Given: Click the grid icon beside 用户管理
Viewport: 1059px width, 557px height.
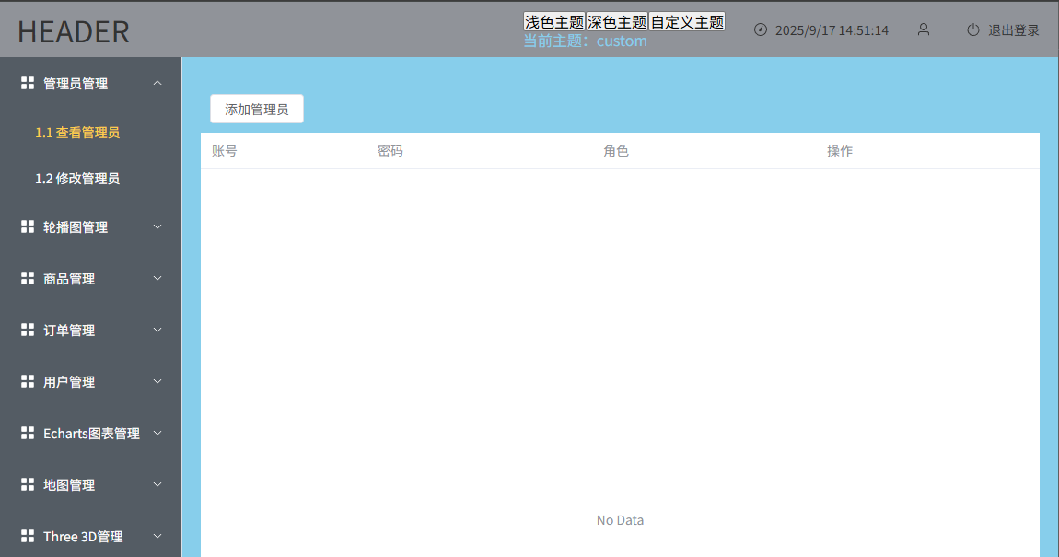Looking at the screenshot, I should 28,381.
